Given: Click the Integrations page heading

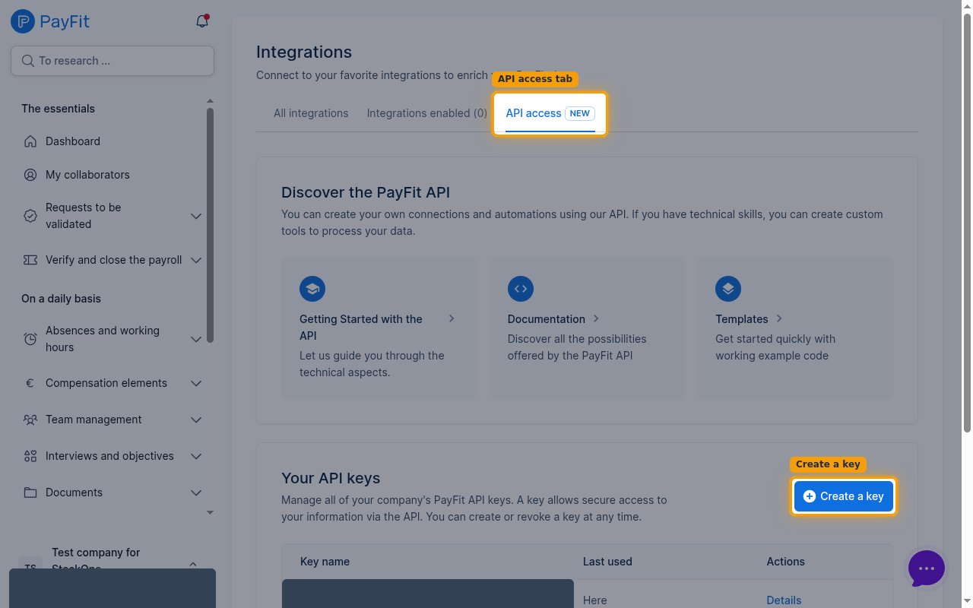Looking at the screenshot, I should 304,52.
